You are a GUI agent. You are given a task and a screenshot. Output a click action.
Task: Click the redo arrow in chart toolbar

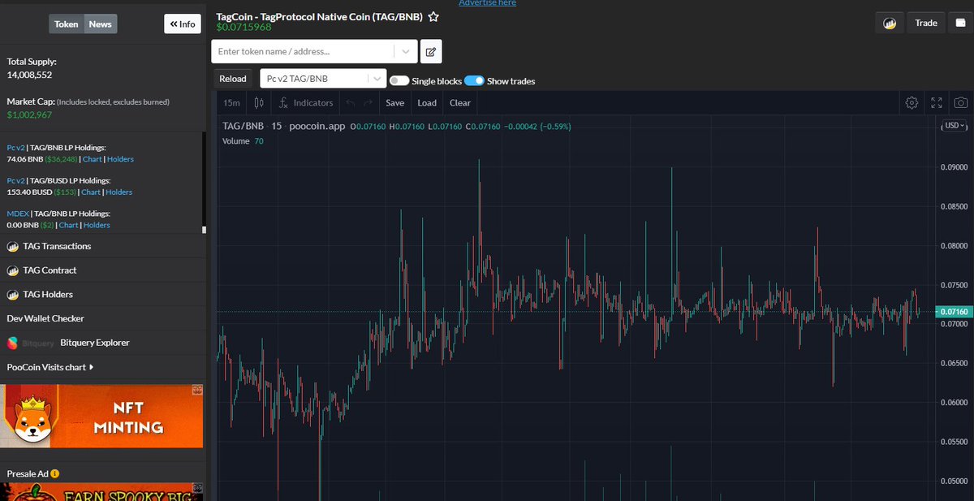(x=368, y=103)
